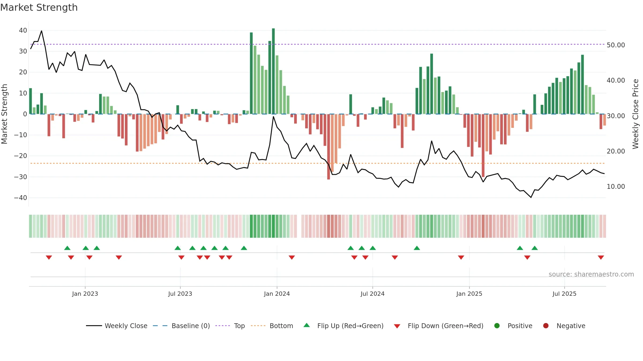Click the Weekly Close Price axis title
Image resolution: width=643 pixels, height=361 pixels.
(635, 114)
